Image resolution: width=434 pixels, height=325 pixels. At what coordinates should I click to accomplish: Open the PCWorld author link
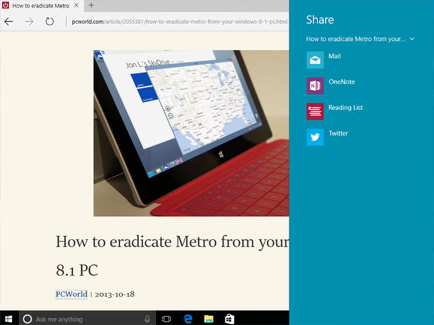tap(71, 294)
